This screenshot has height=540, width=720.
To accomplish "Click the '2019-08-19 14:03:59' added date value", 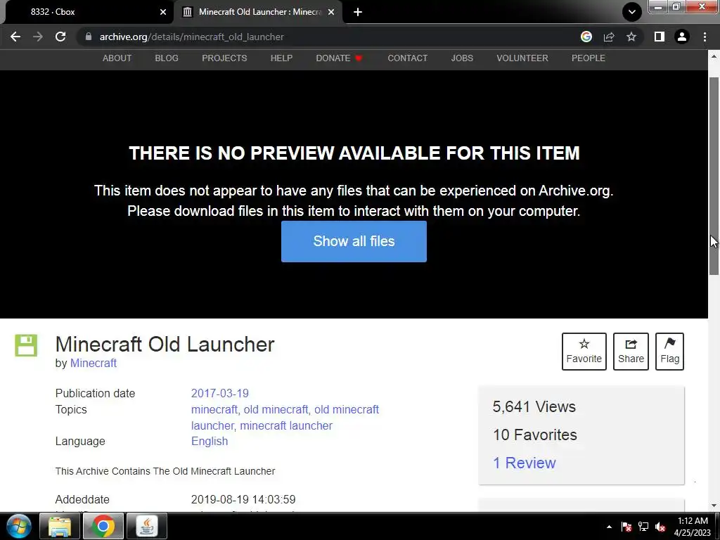I will (x=243, y=500).
